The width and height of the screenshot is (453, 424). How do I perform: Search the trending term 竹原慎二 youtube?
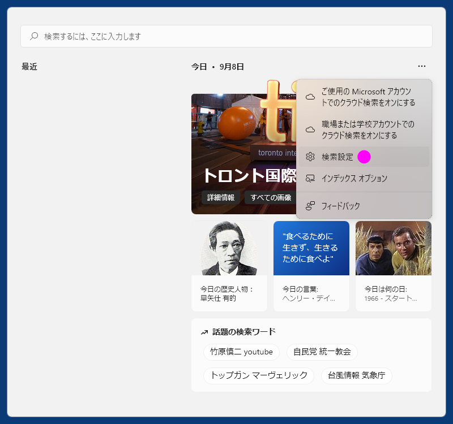(241, 352)
